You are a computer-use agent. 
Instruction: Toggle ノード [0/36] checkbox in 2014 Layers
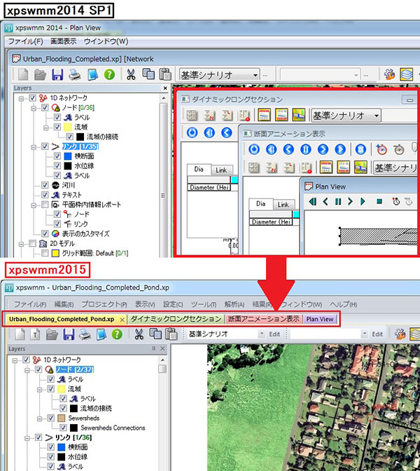coord(45,107)
